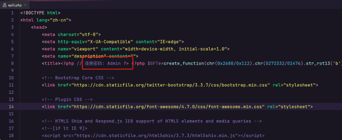The height and width of the screenshot is (140, 342).
Task: Click rel="stylesheet" on line 14
Action: [x=289, y=107]
